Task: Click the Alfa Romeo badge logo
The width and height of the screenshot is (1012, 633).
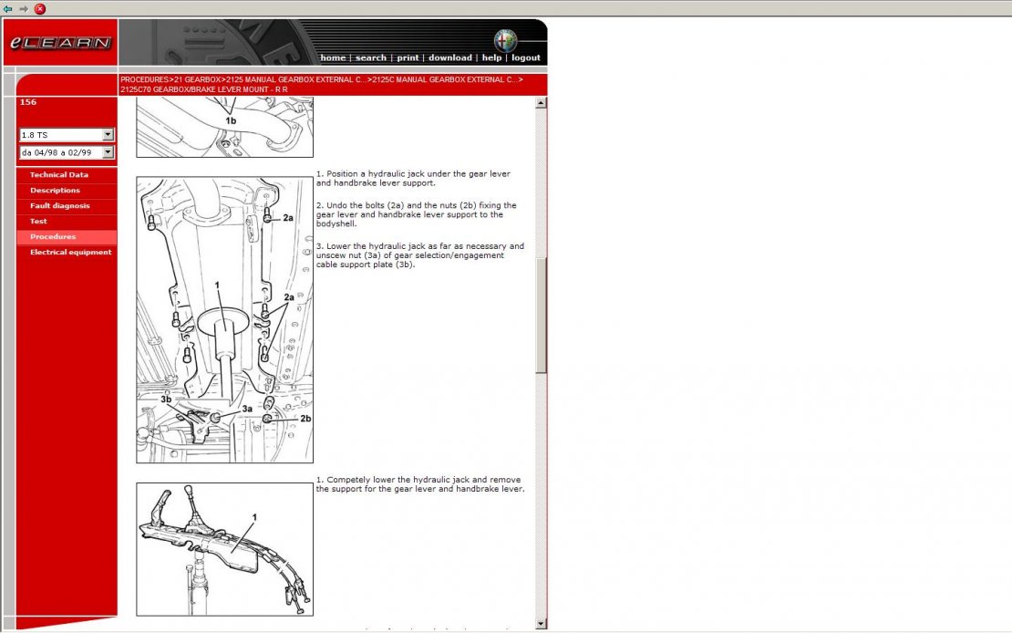Action: 505,40
